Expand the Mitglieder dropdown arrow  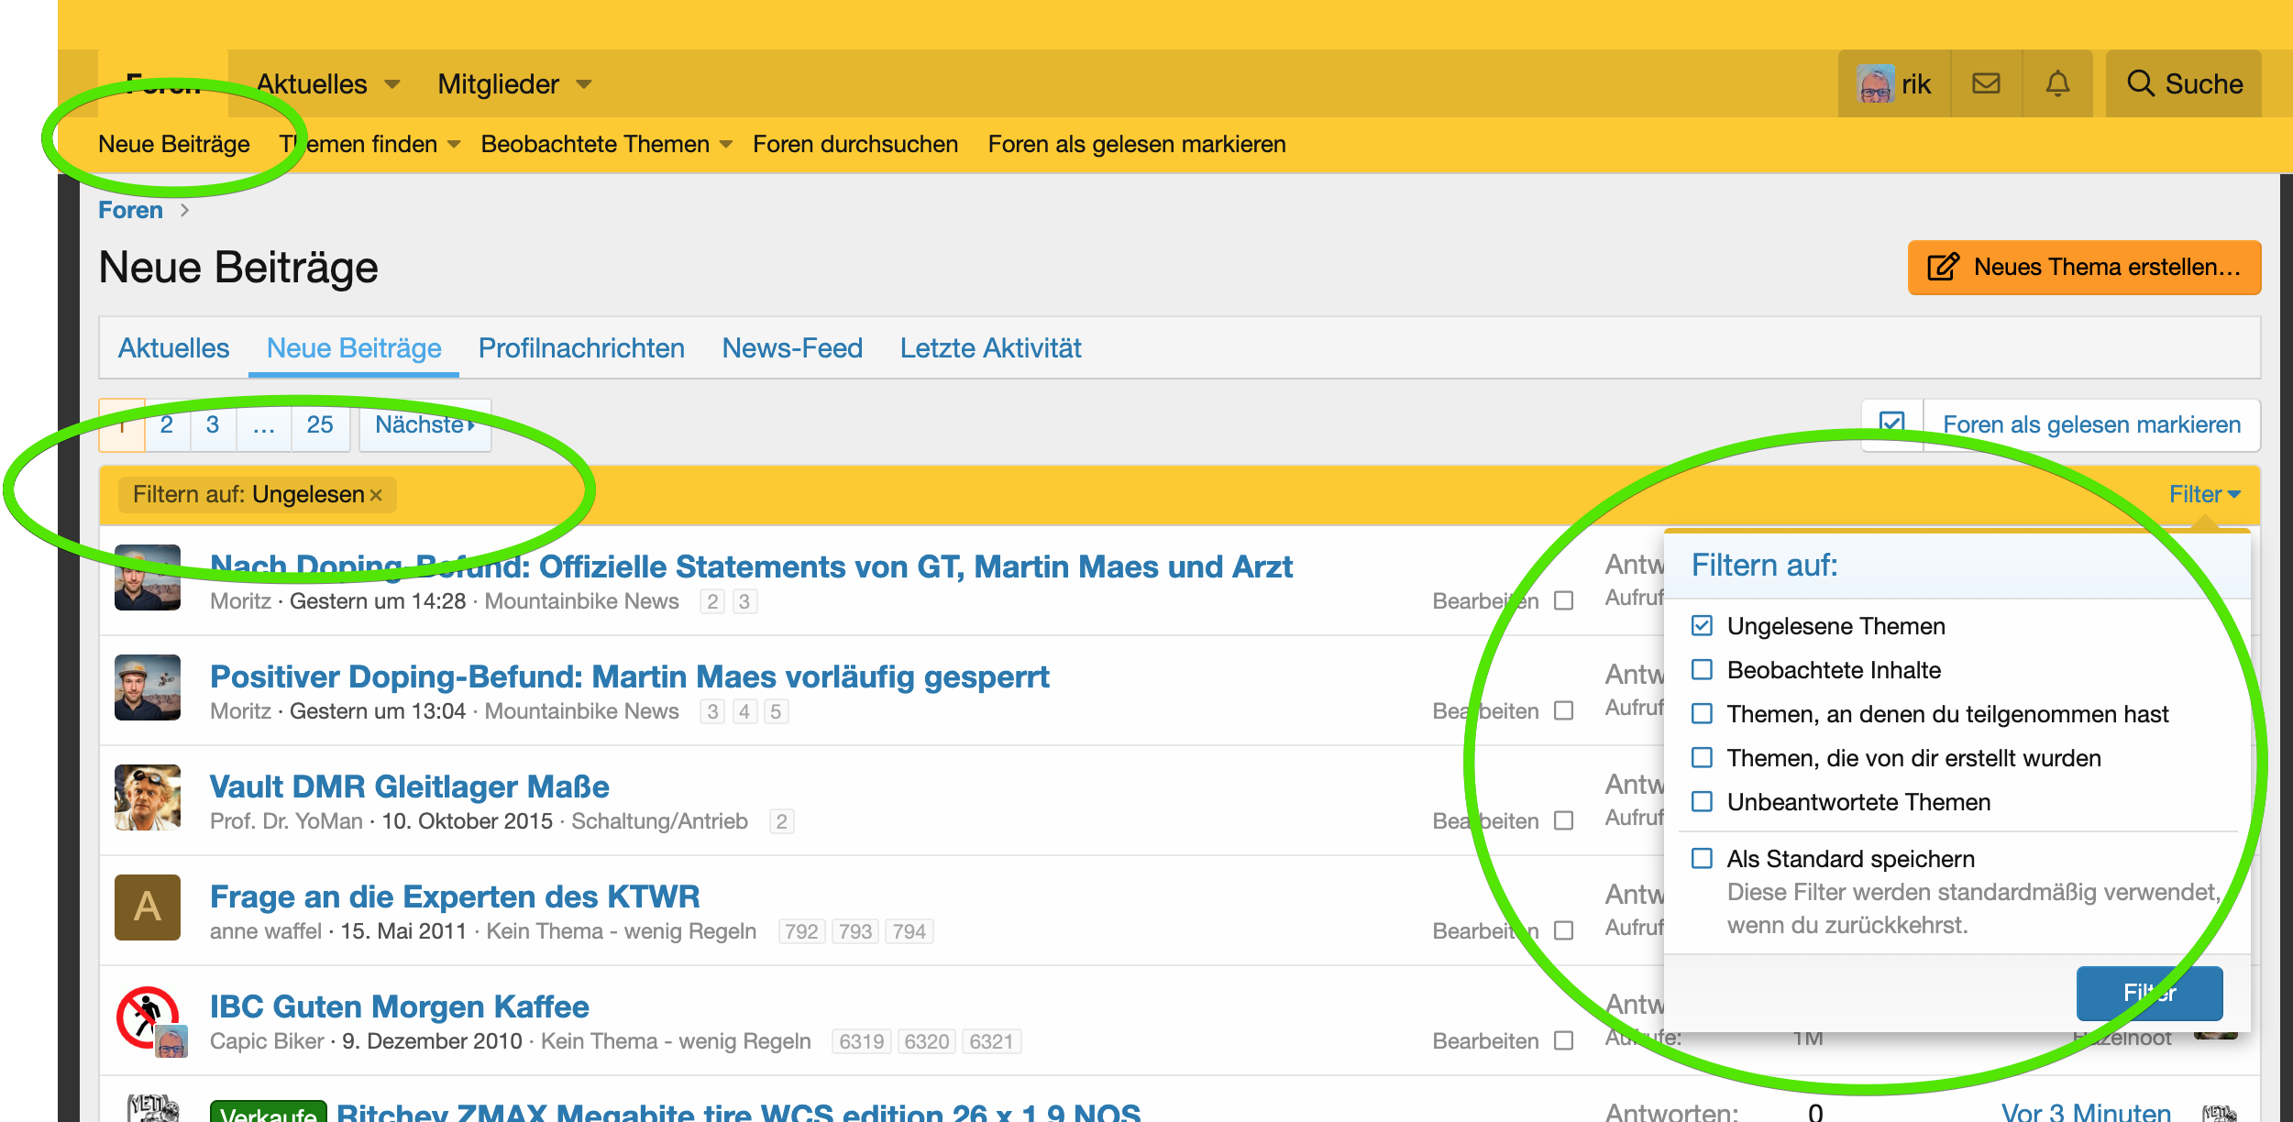coord(584,84)
